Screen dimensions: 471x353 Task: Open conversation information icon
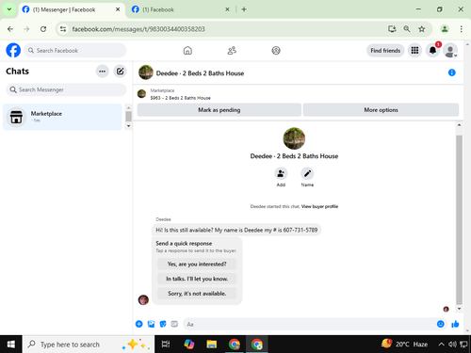451,72
